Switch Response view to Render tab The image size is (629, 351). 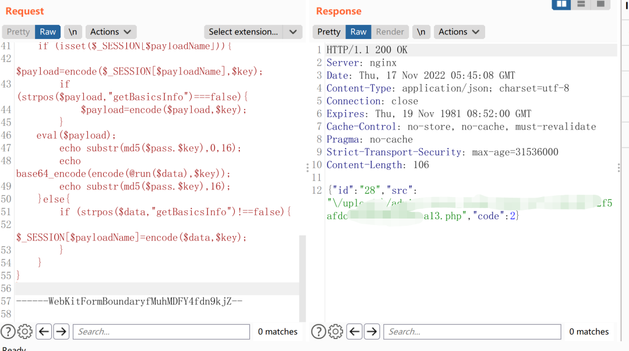pos(390,31)
